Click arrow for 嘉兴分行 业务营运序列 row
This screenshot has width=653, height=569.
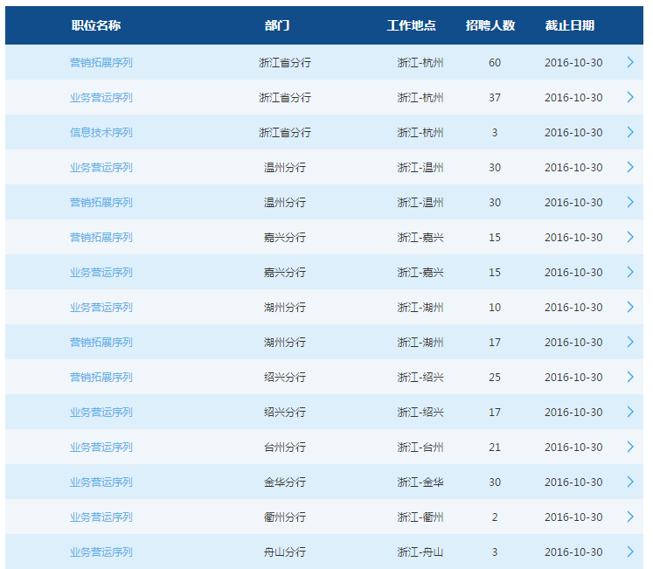(629, 273)
